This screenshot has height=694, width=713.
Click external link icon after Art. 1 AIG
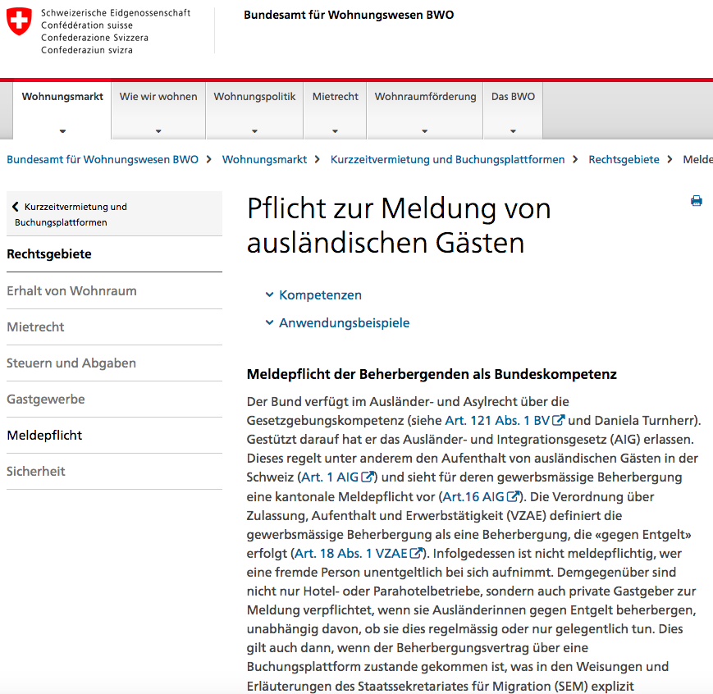pos(369,477)
